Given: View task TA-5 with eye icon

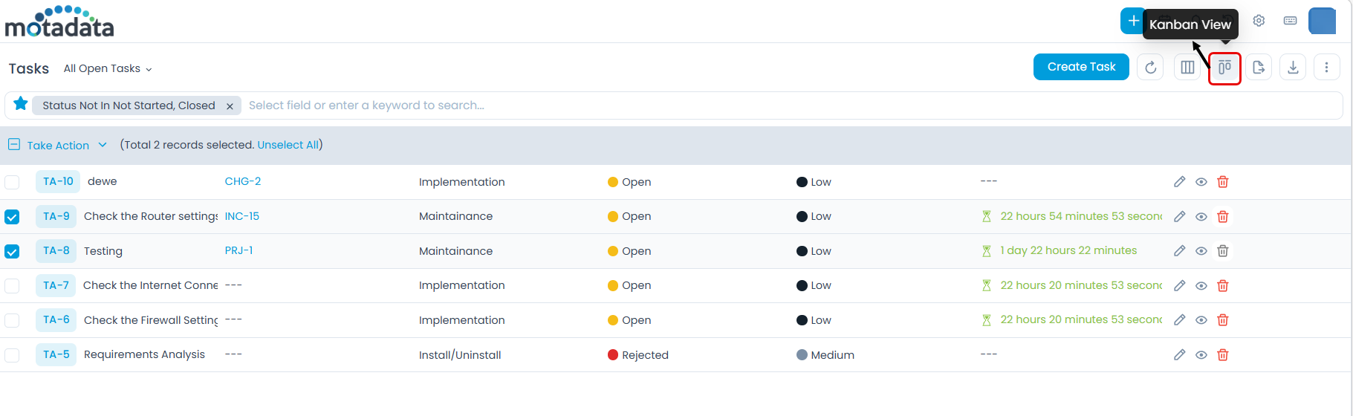Looking at the screenshot, I should (1201, 355).
